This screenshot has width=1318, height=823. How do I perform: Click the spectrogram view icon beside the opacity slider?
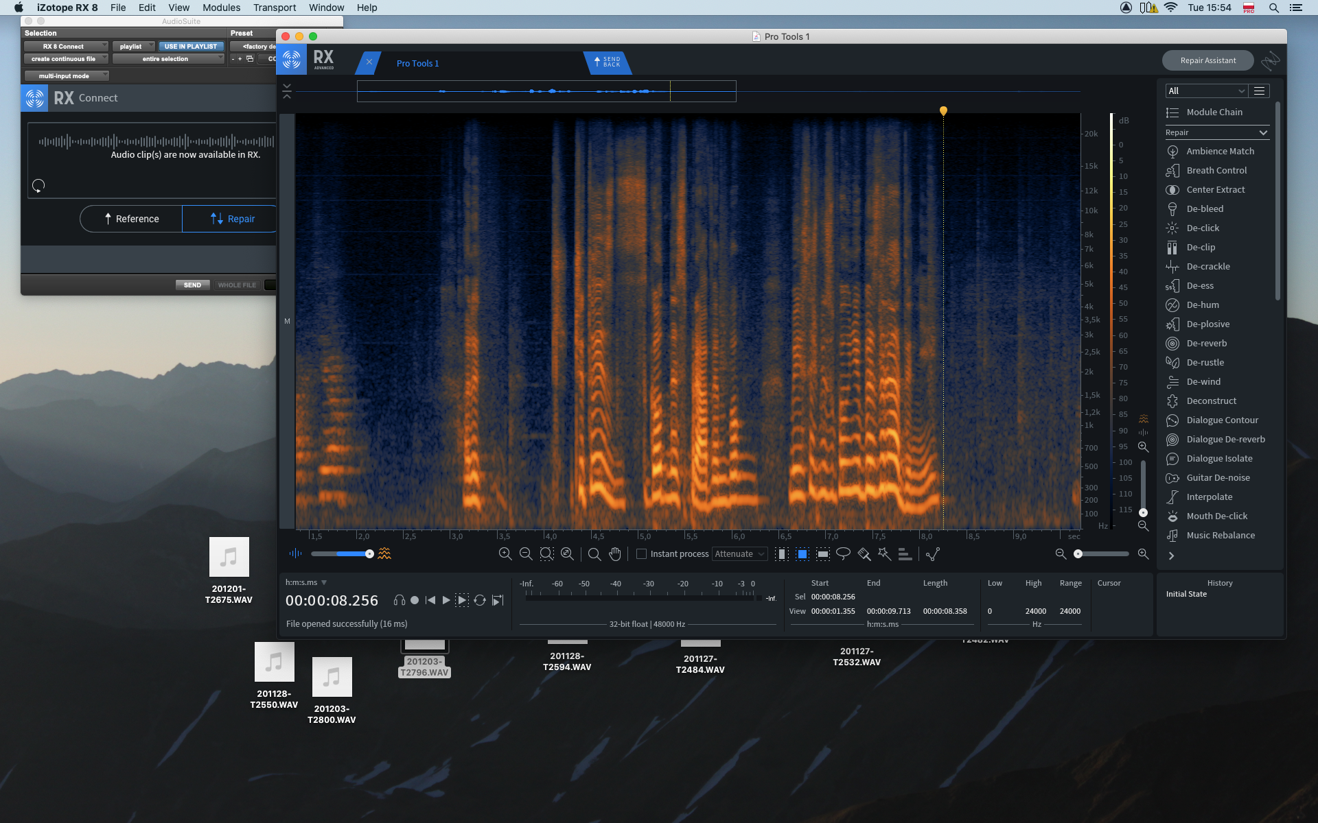click(384, 553)
